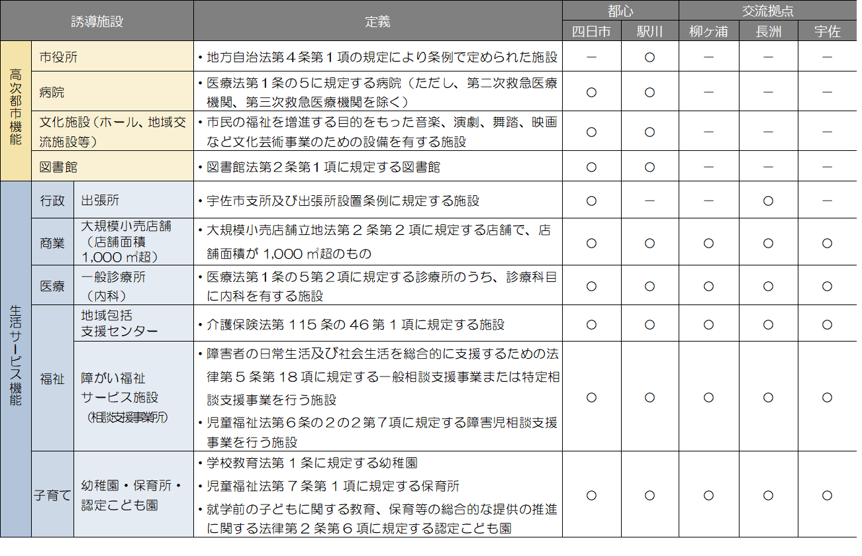Click the 児童福祉法第7条第1項 保育所 definition
The width and height of the screenshot is (862, 556).
(x=328, y=486)
